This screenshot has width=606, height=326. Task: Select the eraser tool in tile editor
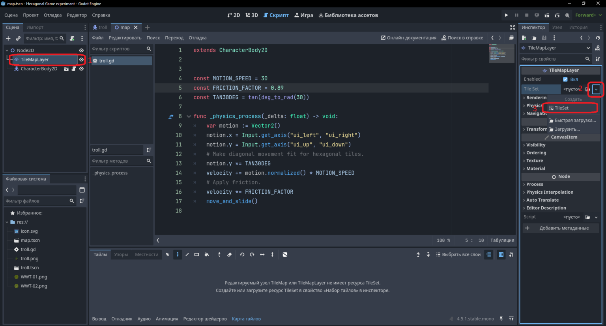[x=230, y=255]
